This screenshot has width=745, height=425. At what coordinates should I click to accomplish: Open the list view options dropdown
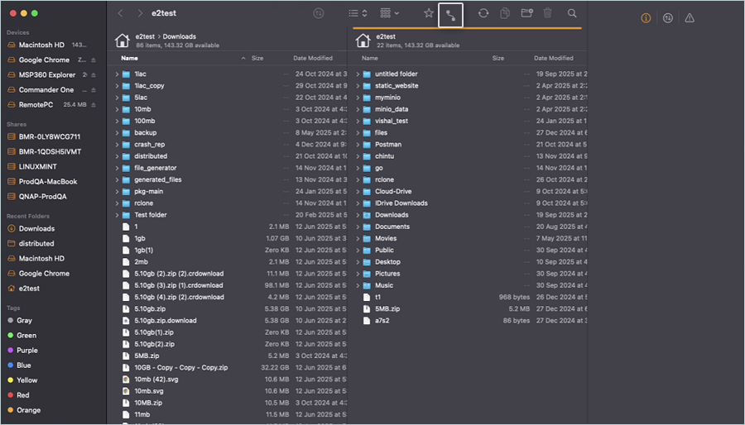coord(358,13)
